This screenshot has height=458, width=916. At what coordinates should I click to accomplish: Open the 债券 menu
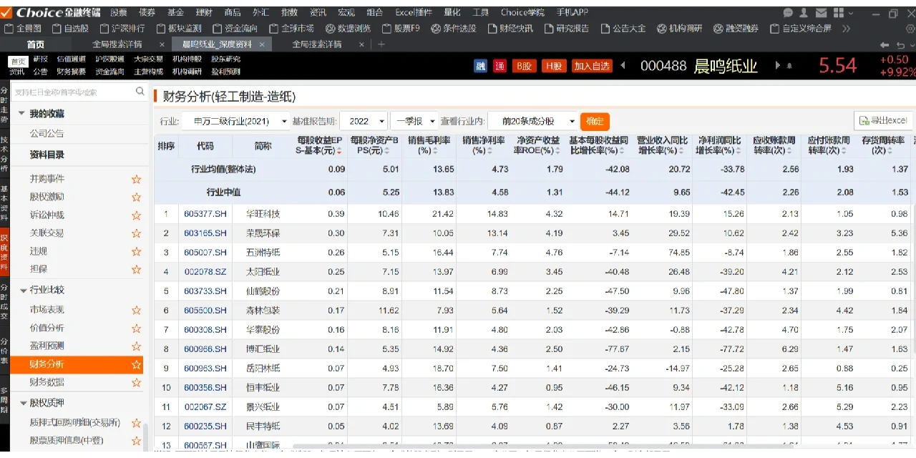point(147,13)
